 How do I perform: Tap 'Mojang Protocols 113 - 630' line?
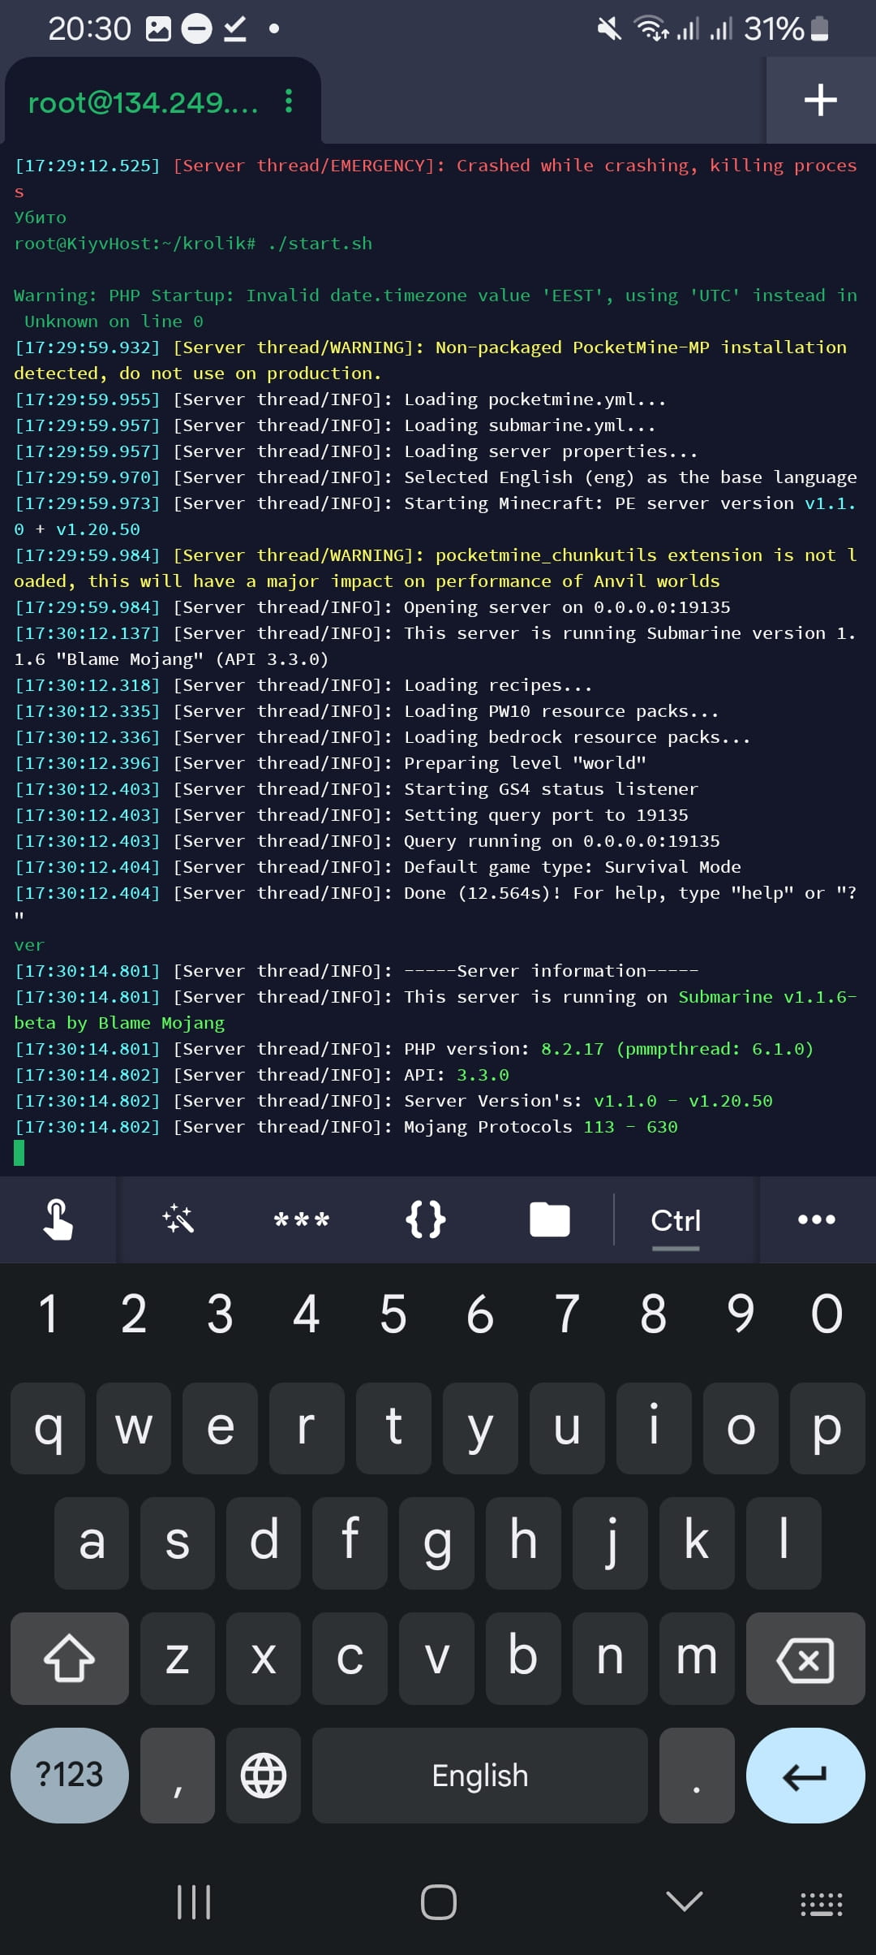point(541,1127)
